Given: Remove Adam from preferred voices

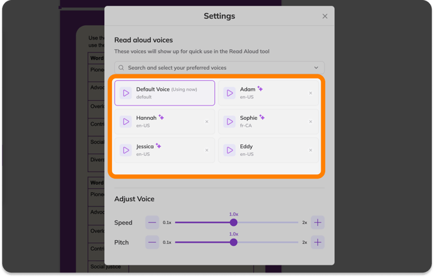Looking at the screenshot, I should coord(310,93).
